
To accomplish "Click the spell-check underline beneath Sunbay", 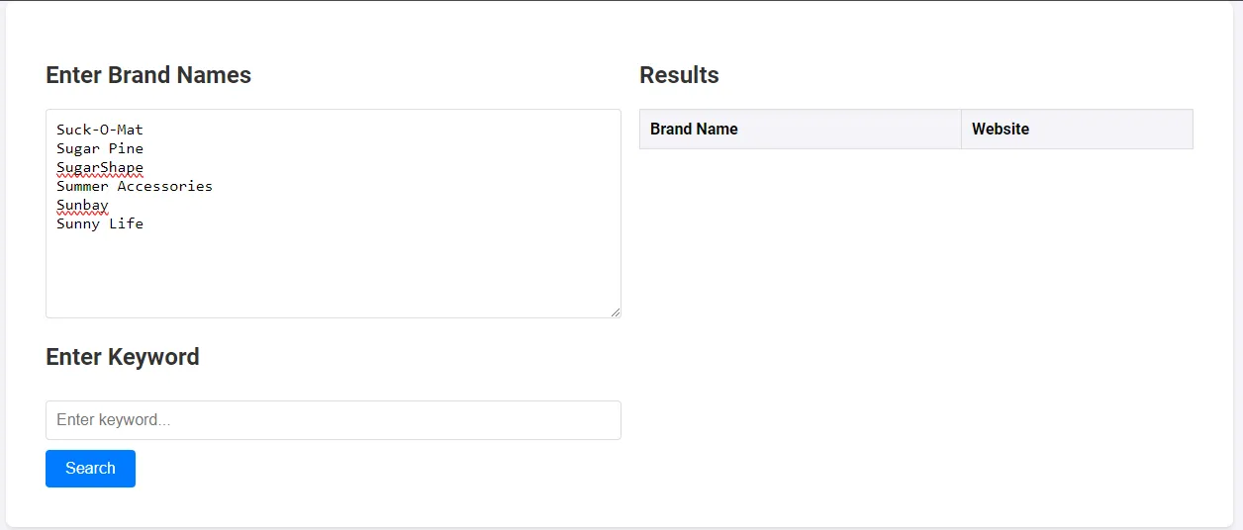I will (x=82, y=213).
